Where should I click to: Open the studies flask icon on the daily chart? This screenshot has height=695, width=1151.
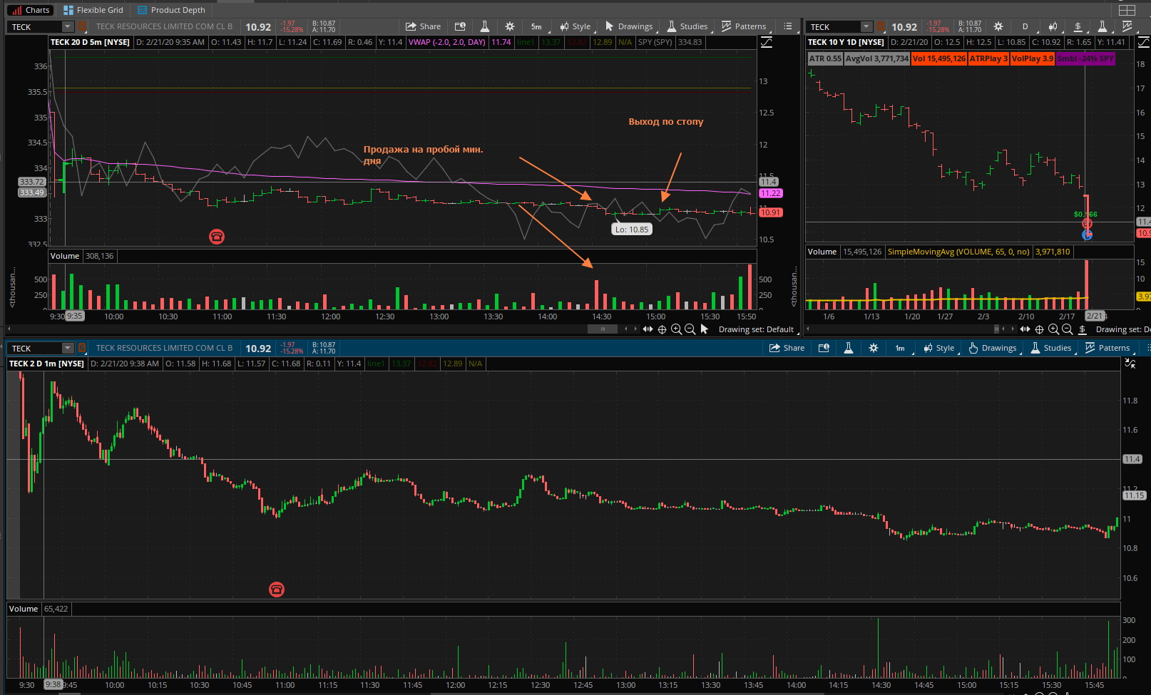(1103, 26)
